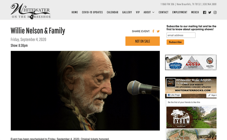Image resolution: width=227 pixels, height=140 pixels.
Task: Click the Oxbow on the Guadalupe banner
Action: point(191,117)
